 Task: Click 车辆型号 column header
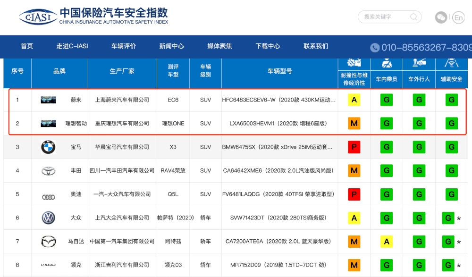(280, 71)
